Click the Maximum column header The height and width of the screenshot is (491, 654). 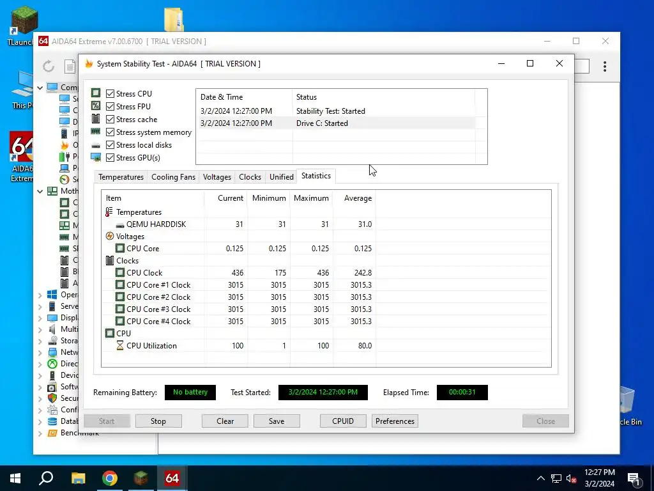311,198
